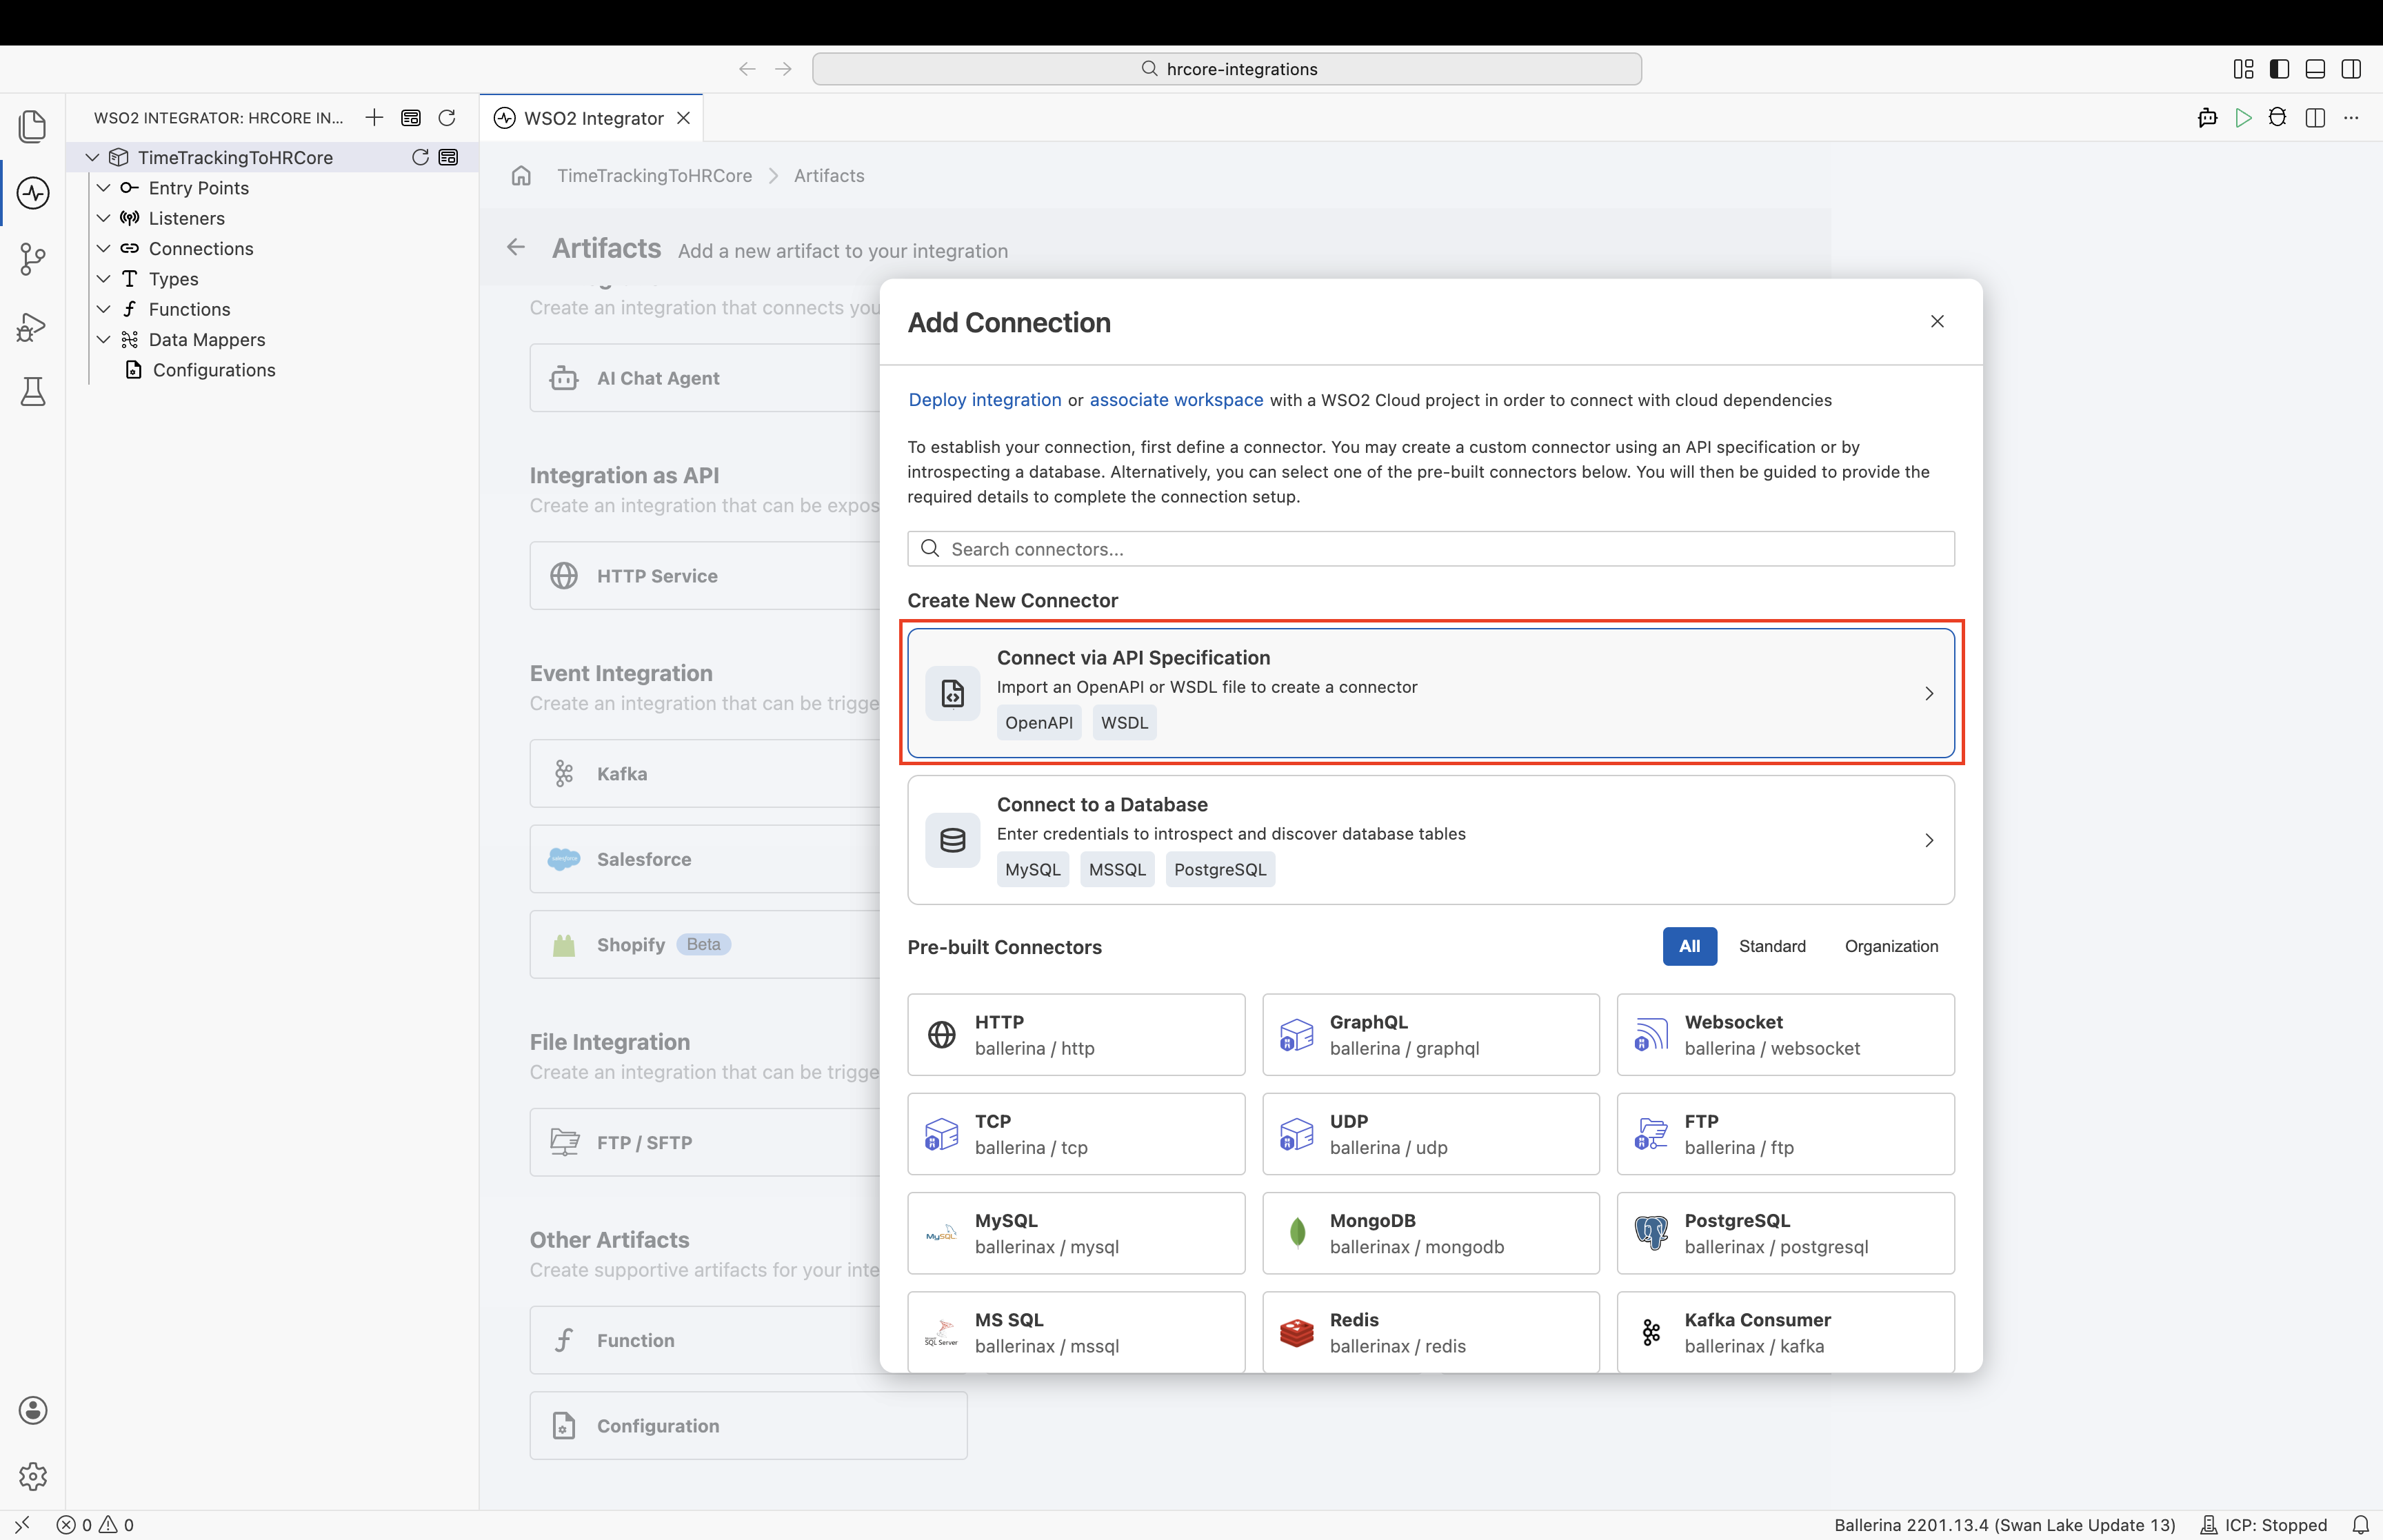Open Configurations tree item

pos(213,370)
